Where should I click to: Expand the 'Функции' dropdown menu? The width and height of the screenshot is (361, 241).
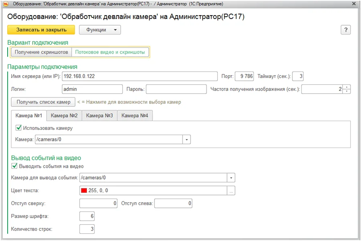coord(99,30)
